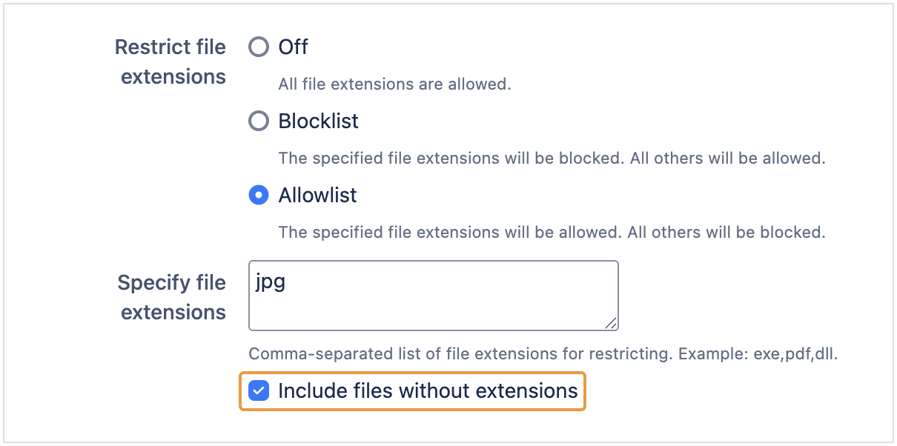
Task: Click the Restrict file extensions label
Action: [170, 61]
